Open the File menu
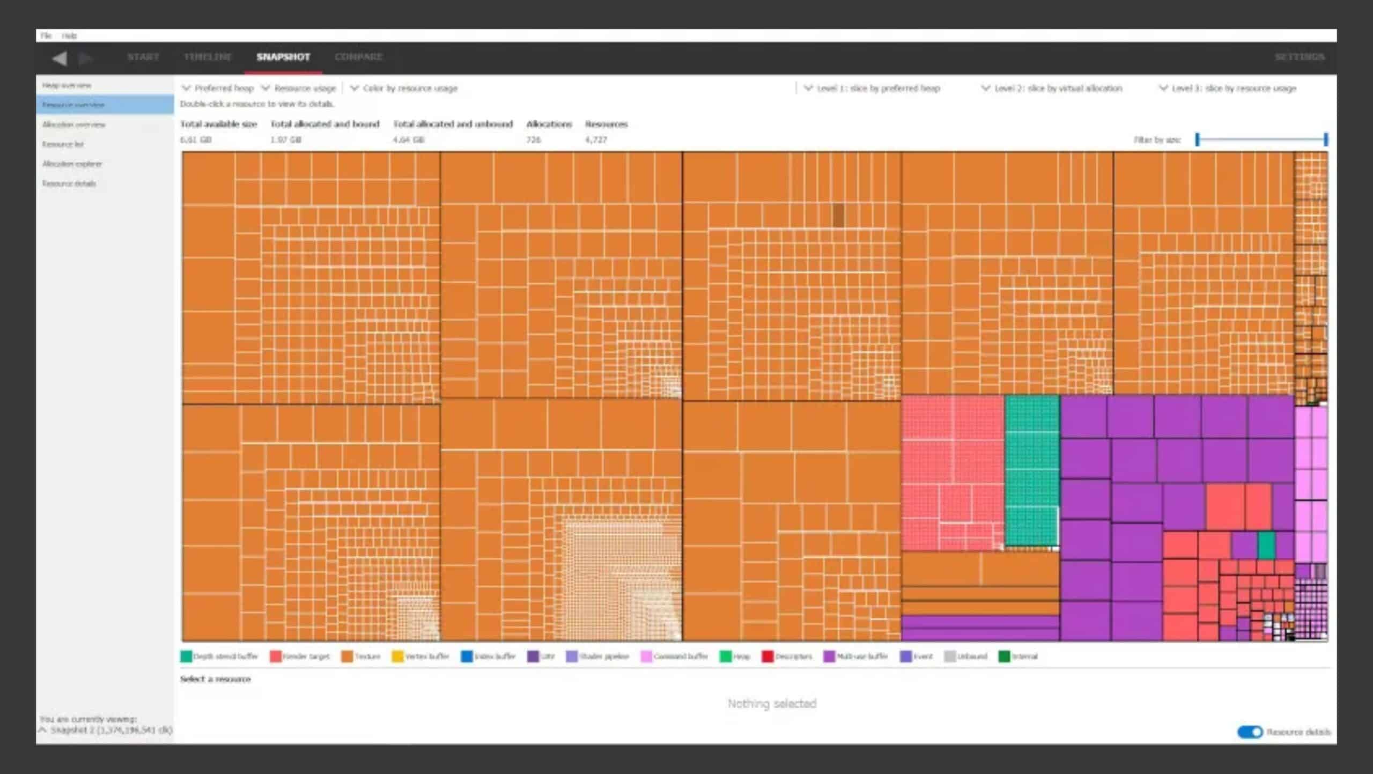 click(46, 35)
